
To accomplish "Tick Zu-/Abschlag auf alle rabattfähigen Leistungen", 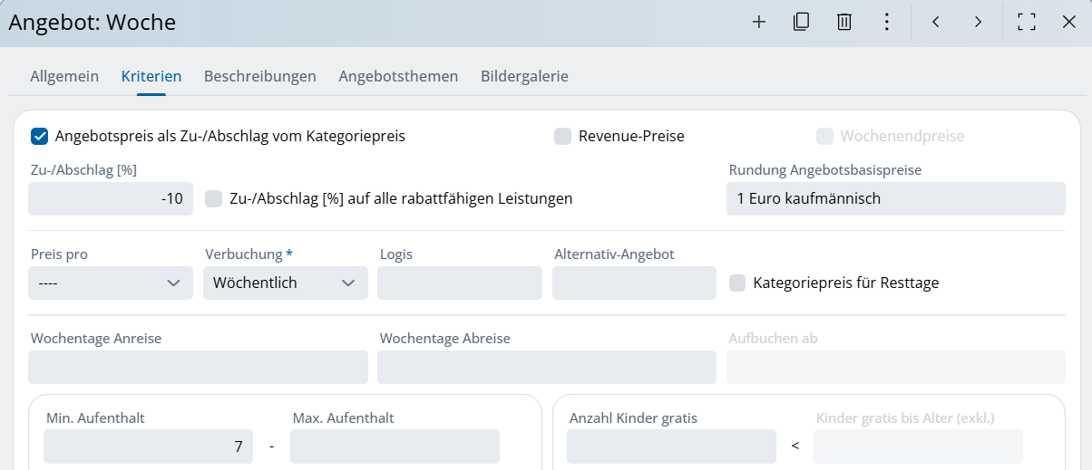I will click(213, 198).
